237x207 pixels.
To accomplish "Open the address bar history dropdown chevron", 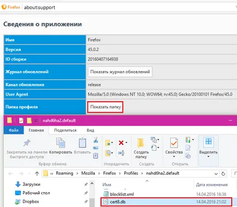I will pyautogui.click(x=216, y=174).
